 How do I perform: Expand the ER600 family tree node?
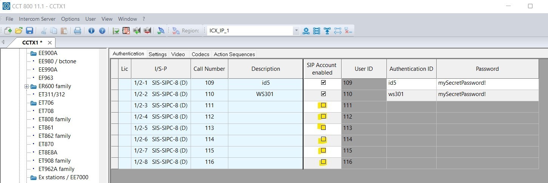coord(27,86)
